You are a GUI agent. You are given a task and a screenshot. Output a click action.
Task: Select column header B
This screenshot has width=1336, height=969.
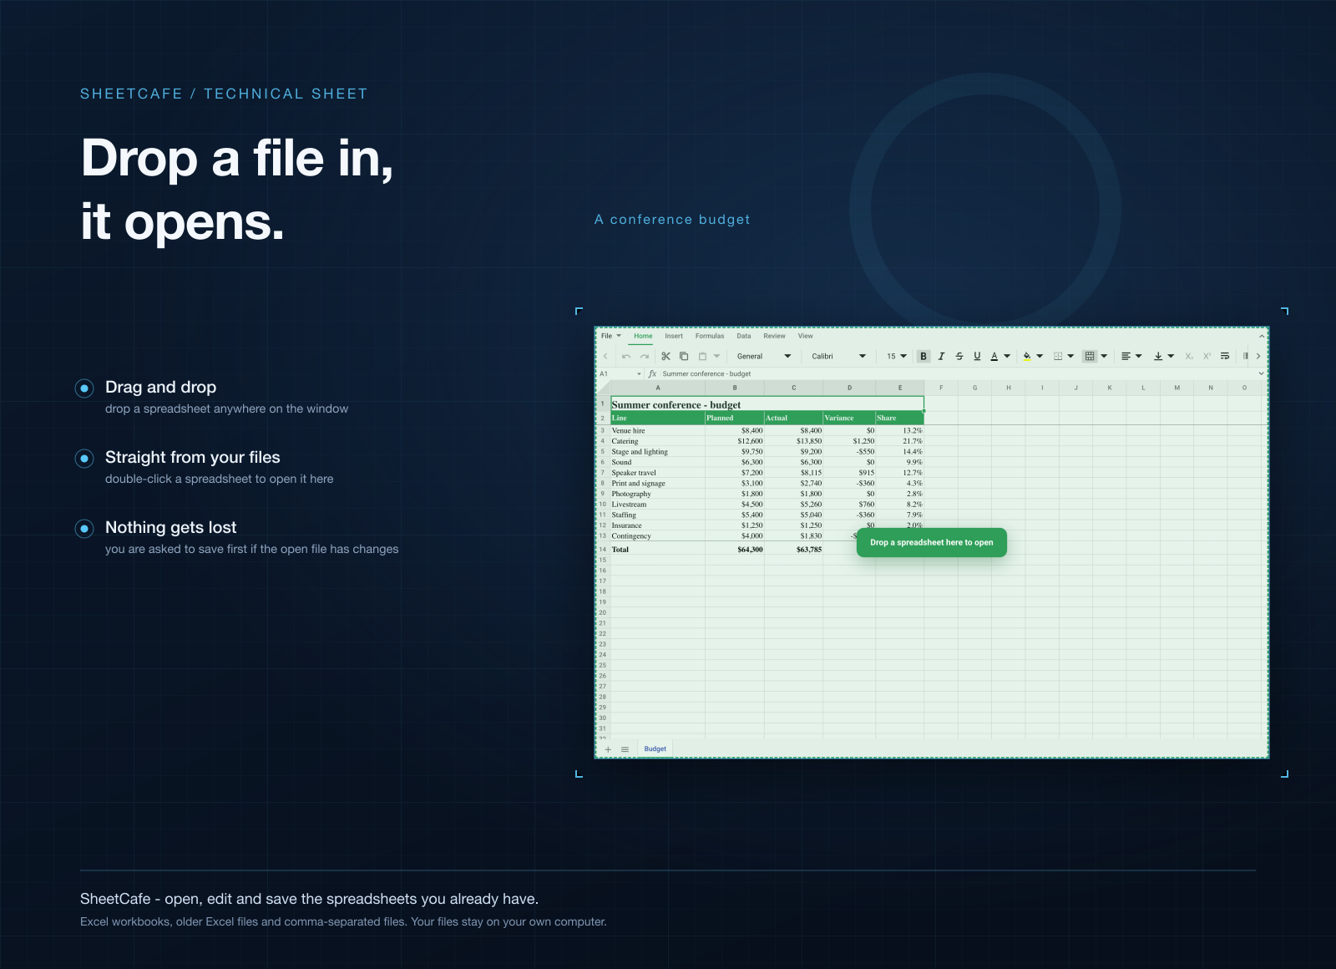(x=735, y=388)
